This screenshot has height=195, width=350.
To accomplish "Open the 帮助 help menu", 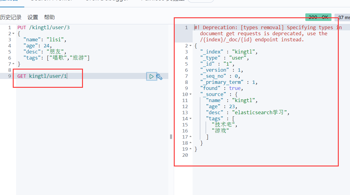I will [x=49, y=17].
